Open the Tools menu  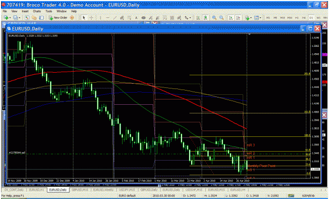(48, 11)
